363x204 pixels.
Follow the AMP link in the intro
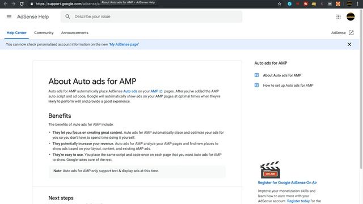(154, 91)
